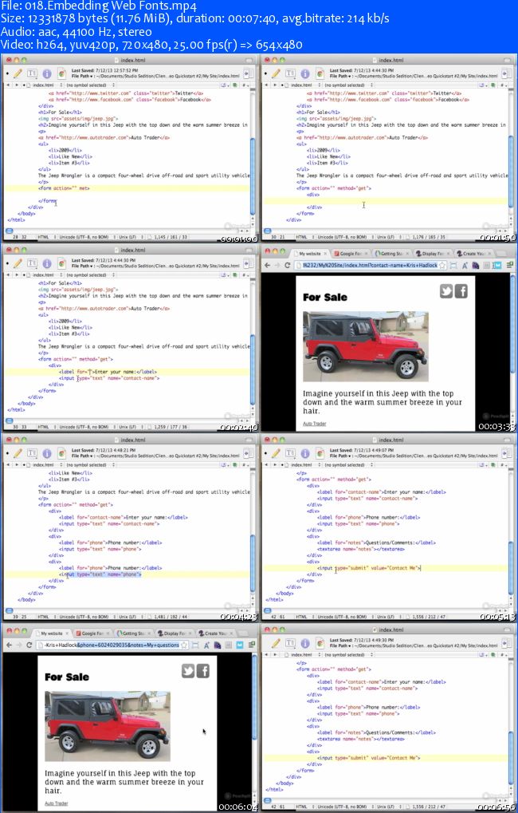Click back navigation arrow in frame stamped 00:02:40
The image size is (518, 813).
(8, 274)
